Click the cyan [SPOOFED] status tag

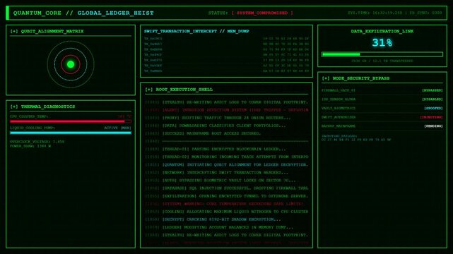[x=433, y=108]
